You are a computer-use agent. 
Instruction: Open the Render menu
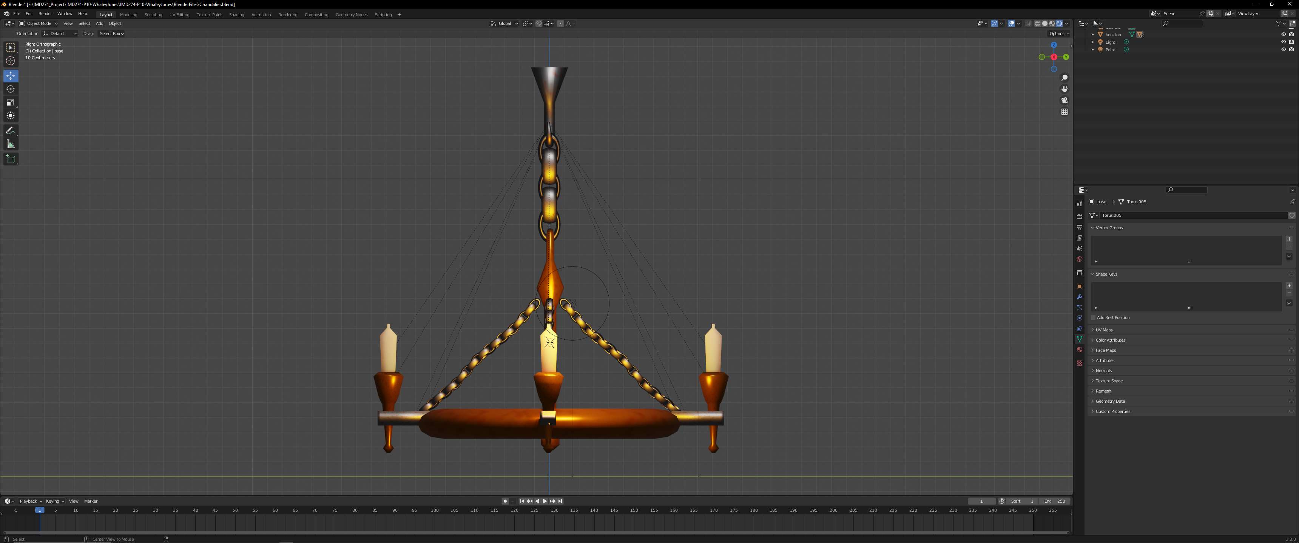(x=45, y=14)
